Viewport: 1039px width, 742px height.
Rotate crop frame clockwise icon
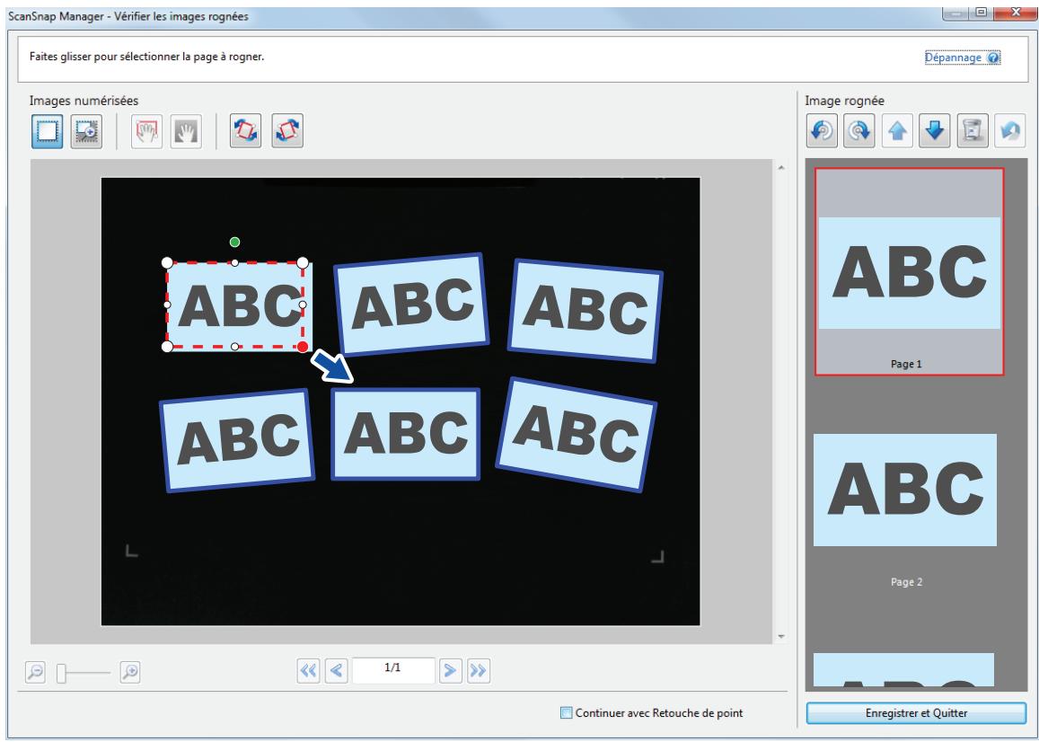pyautogui.click(x=287, y=130)
